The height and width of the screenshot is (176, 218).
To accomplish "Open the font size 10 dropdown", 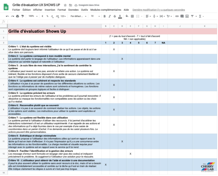I will pyautogui.click(x=95, y=16).
